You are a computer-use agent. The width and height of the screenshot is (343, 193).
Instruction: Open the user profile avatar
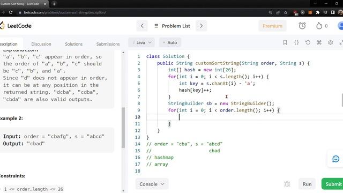(340, 26)
